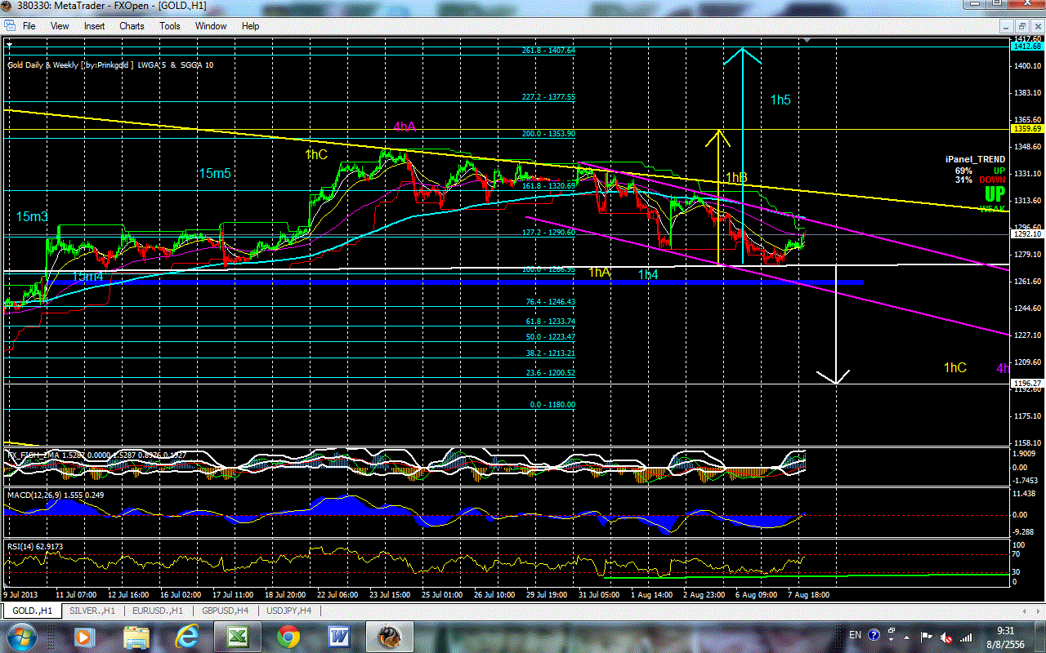Click the 1196.27 white price label
Viewport: 1046px width, 653px height.
pos(1028,384)
